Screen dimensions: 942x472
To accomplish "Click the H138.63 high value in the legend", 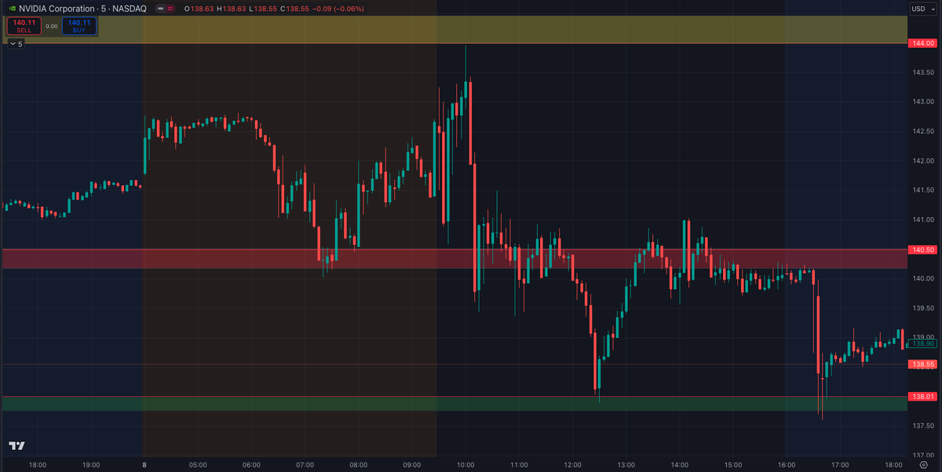I will (x=231, y=9).
